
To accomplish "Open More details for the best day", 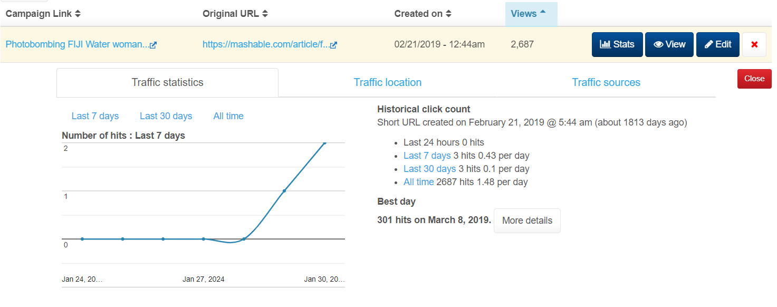I will point(527,220).
